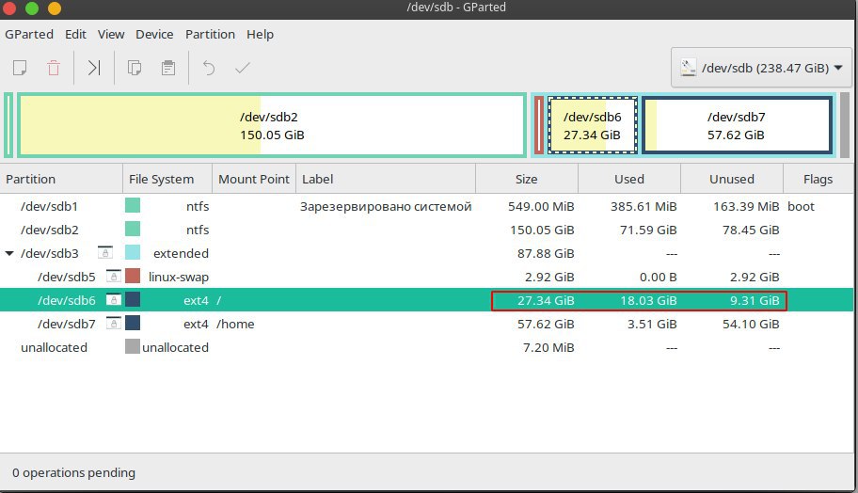Sort by the Used column header

coord(629,179)
